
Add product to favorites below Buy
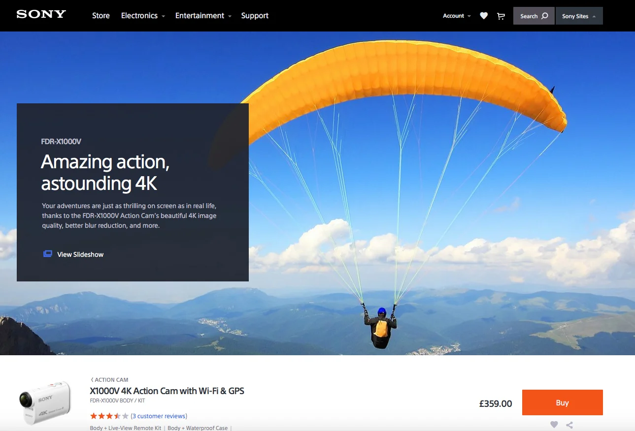pos(554,425)
